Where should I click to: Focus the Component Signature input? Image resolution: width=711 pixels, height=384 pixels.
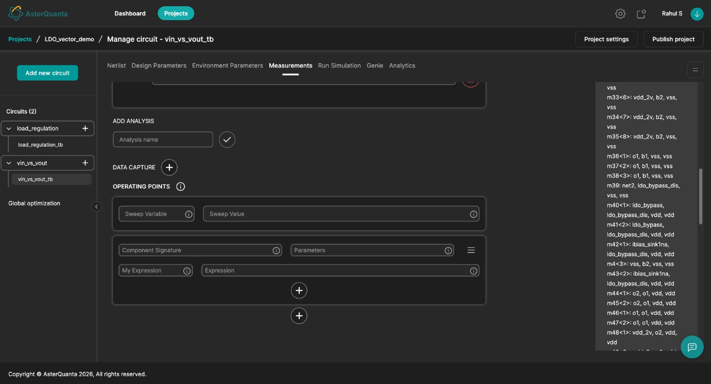pos(200,250)
